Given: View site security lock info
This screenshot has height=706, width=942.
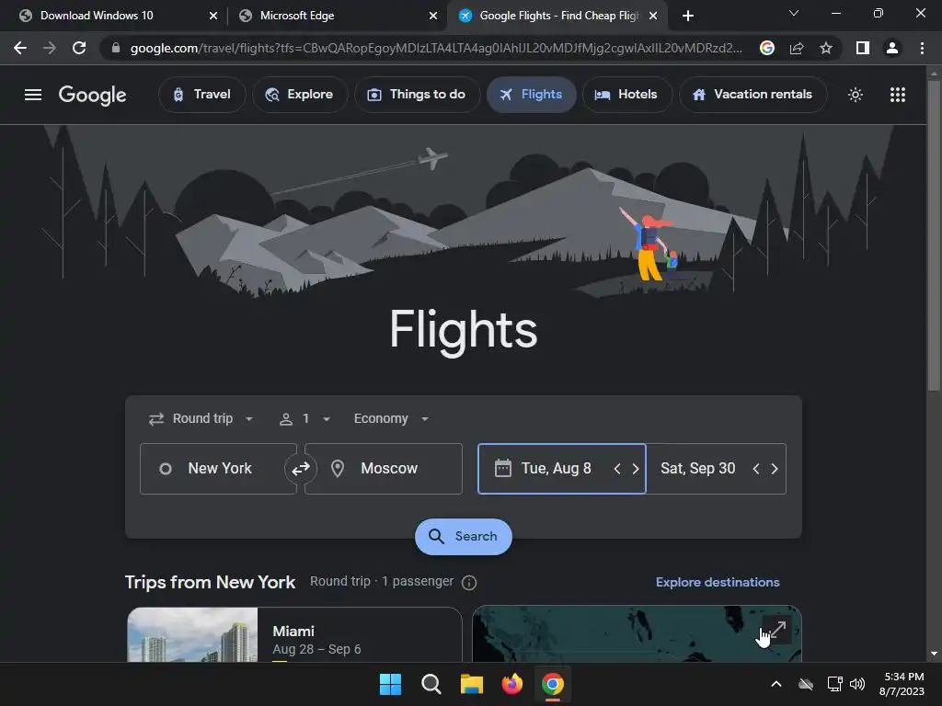Looking at the screenshot, I should coord(115,48).
